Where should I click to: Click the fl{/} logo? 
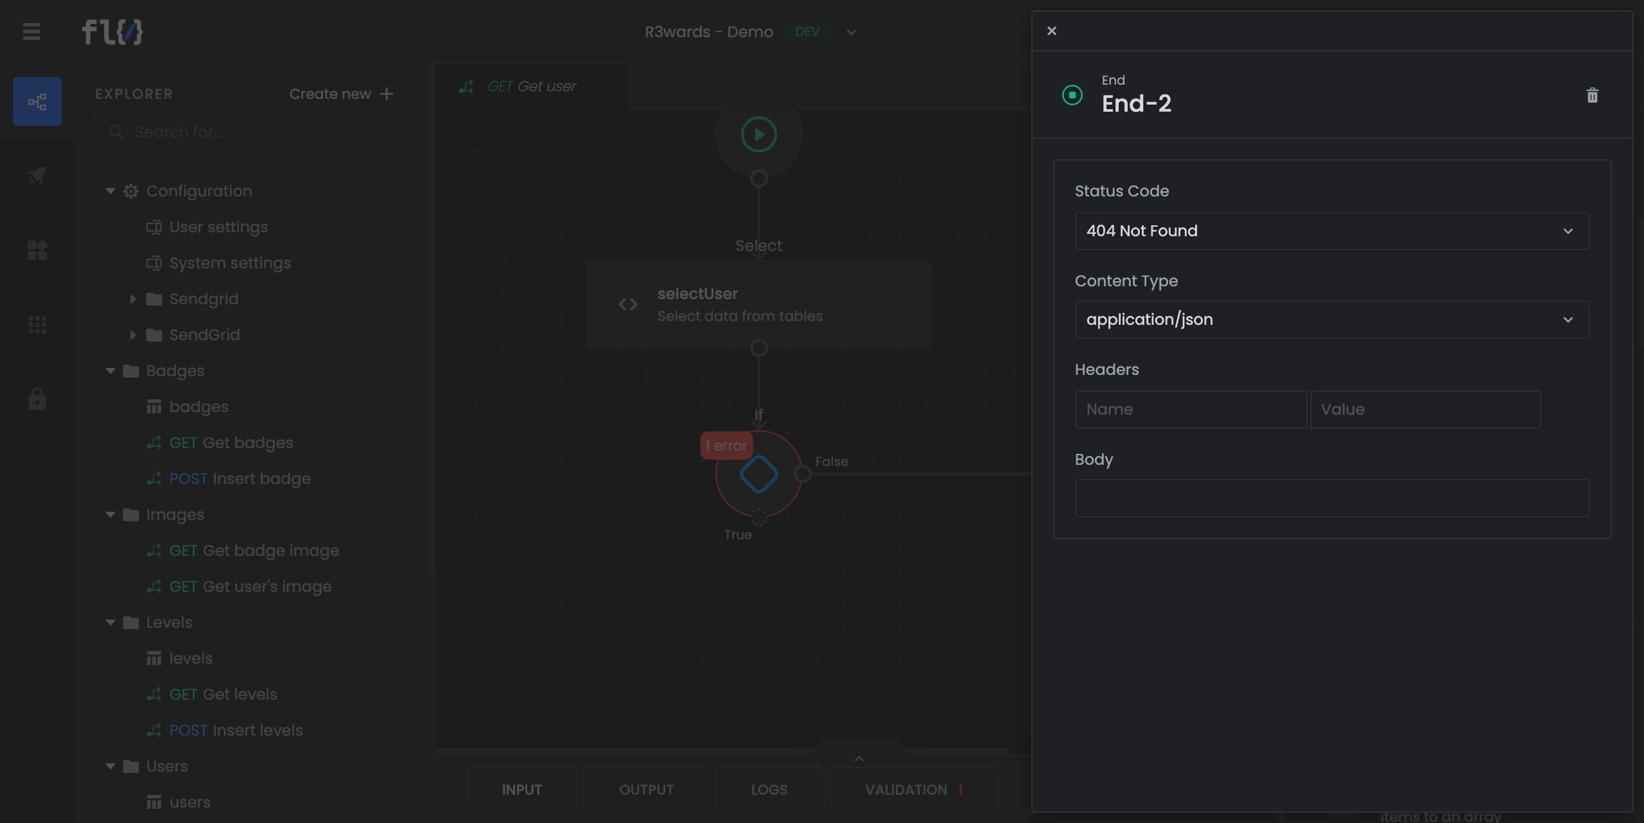tap(112, 31)
